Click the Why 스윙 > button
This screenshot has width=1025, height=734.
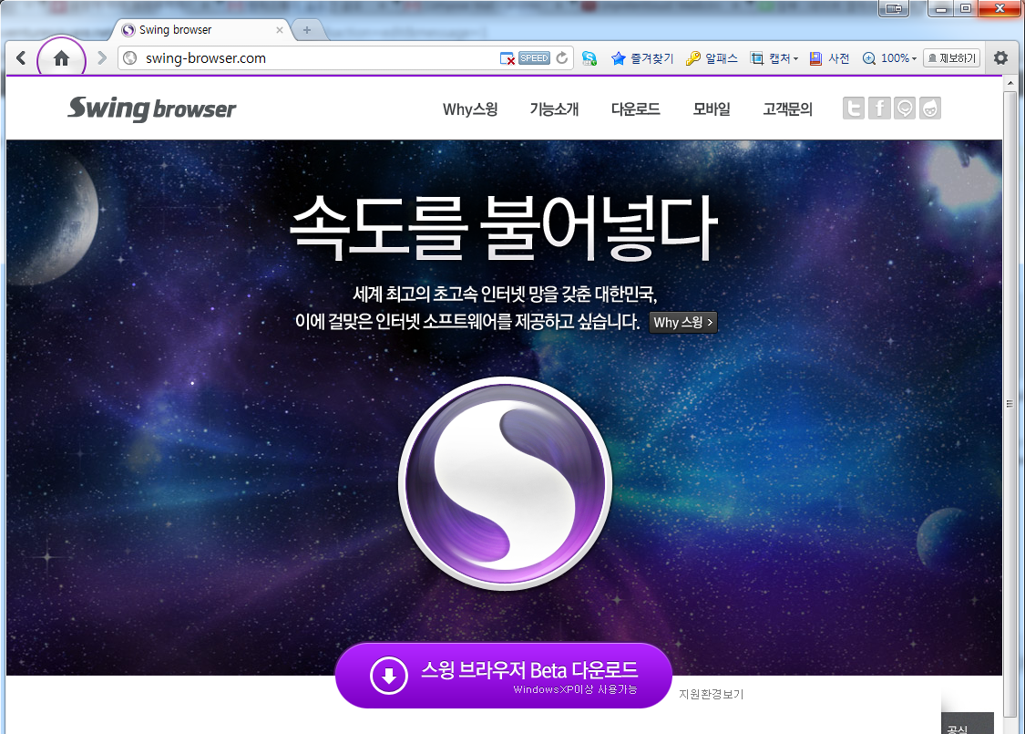pyautogui.click(x=683, y=323)
